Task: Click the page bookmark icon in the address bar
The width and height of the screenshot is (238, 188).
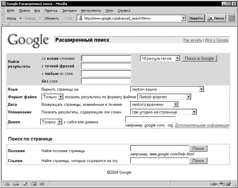Action: click(80, 18)
